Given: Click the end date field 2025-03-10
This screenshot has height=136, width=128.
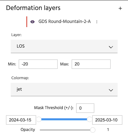Looking at the screenshot, I should click(x=107, y=120).
